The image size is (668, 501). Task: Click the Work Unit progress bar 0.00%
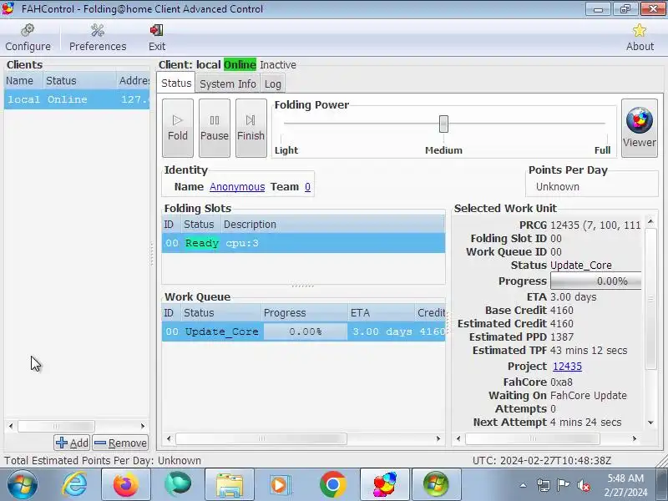pyautogui.click(x=595, y=281)
